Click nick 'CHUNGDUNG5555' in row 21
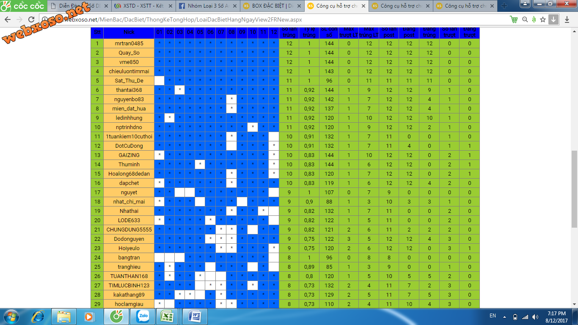578x325 pixels. click(x=129, y=229)
